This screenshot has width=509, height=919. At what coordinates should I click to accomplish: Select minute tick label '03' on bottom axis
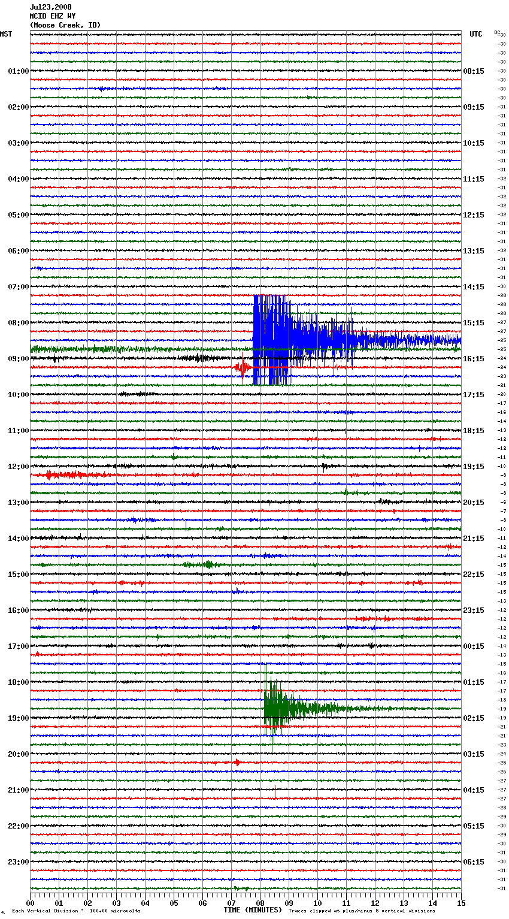click(116, 903)
